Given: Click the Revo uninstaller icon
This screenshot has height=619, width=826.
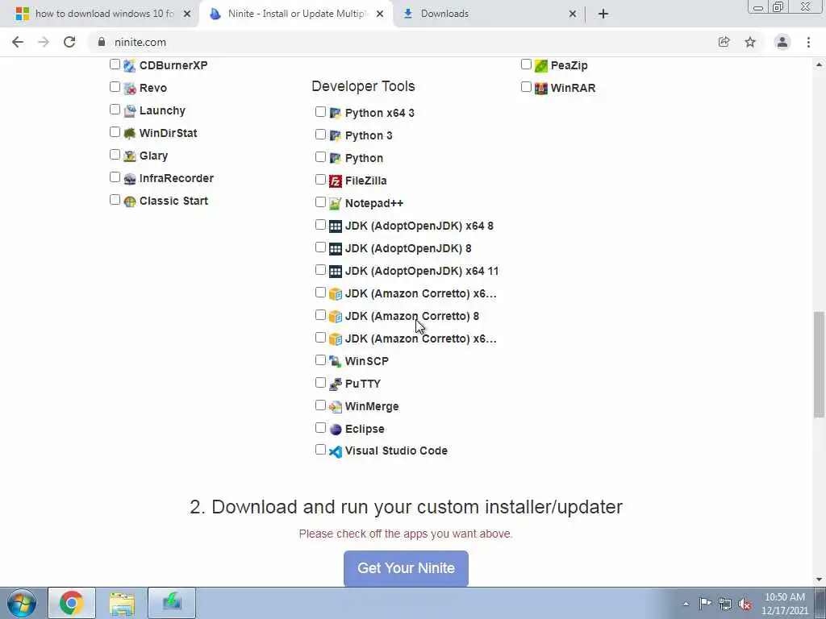Looking at the screenshot, I should pos(130,89).
